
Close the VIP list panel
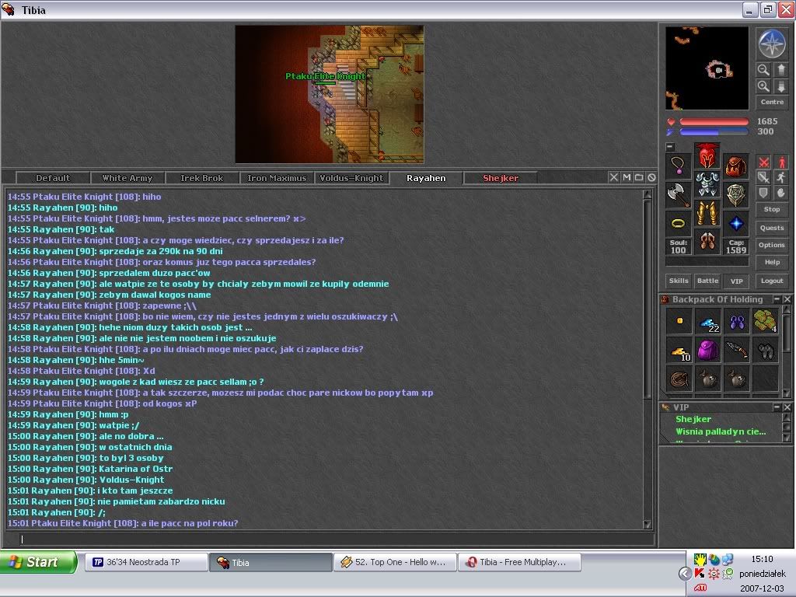(787, 407)
